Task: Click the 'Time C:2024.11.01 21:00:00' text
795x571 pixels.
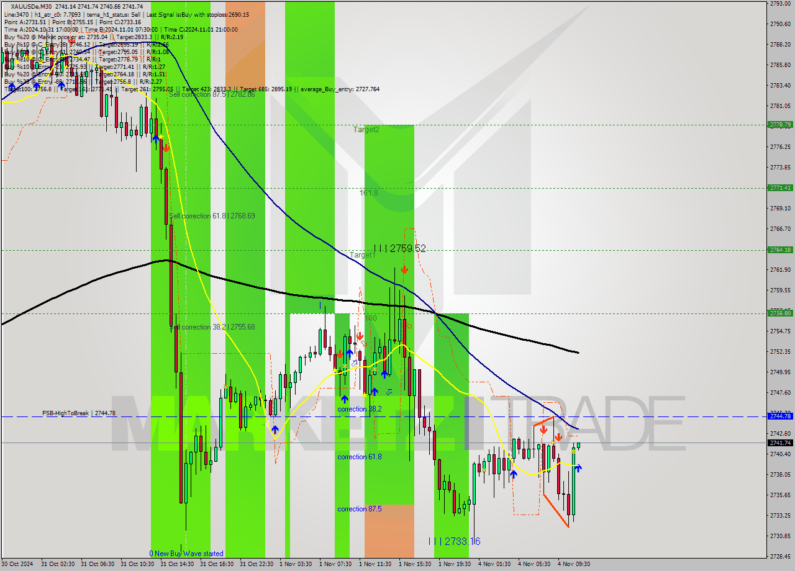Action: [200, 29]
